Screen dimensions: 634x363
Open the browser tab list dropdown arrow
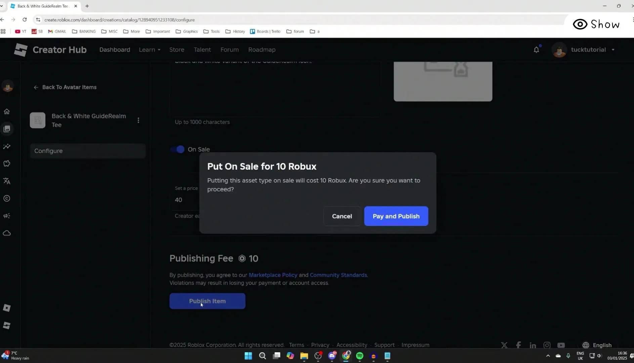coord(2,6)
